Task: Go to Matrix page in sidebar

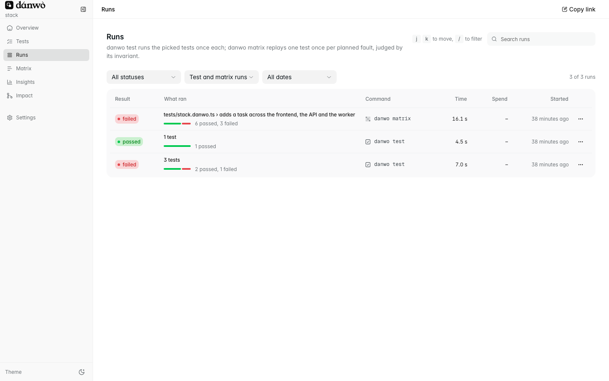Action: [x=46, y=69]
